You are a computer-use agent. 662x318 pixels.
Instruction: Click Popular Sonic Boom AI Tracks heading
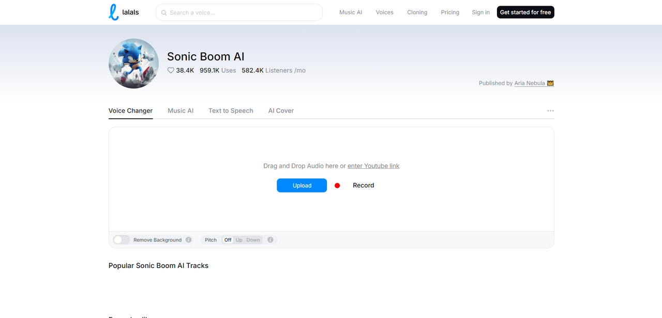click(158, 265)
